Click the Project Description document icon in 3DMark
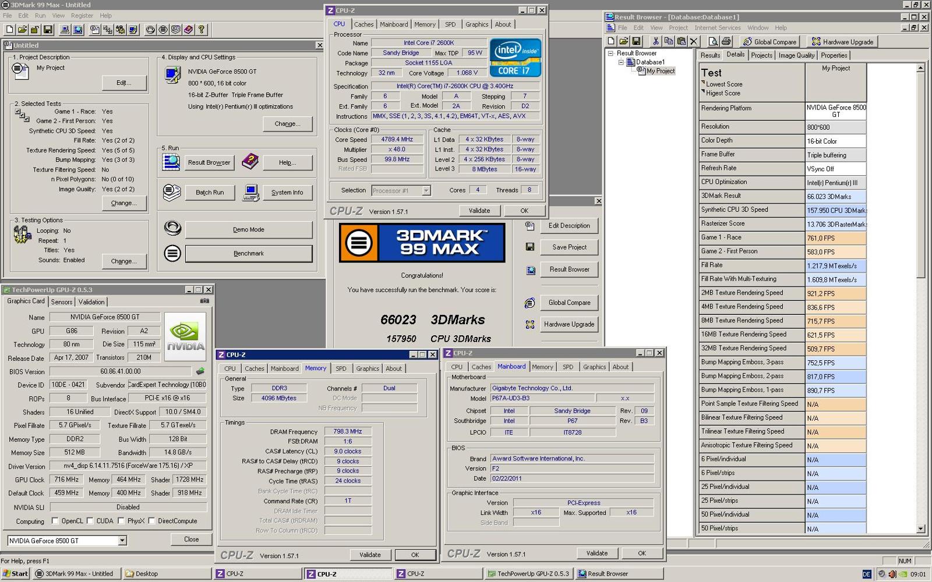This screenshot has height=582, width=932. pyautogui.click(x=20, y=71)
